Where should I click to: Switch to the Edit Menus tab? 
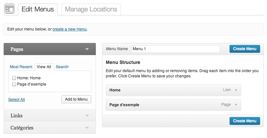[38, 10]
